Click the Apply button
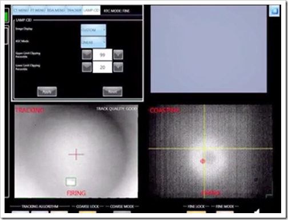 [47, 92]
